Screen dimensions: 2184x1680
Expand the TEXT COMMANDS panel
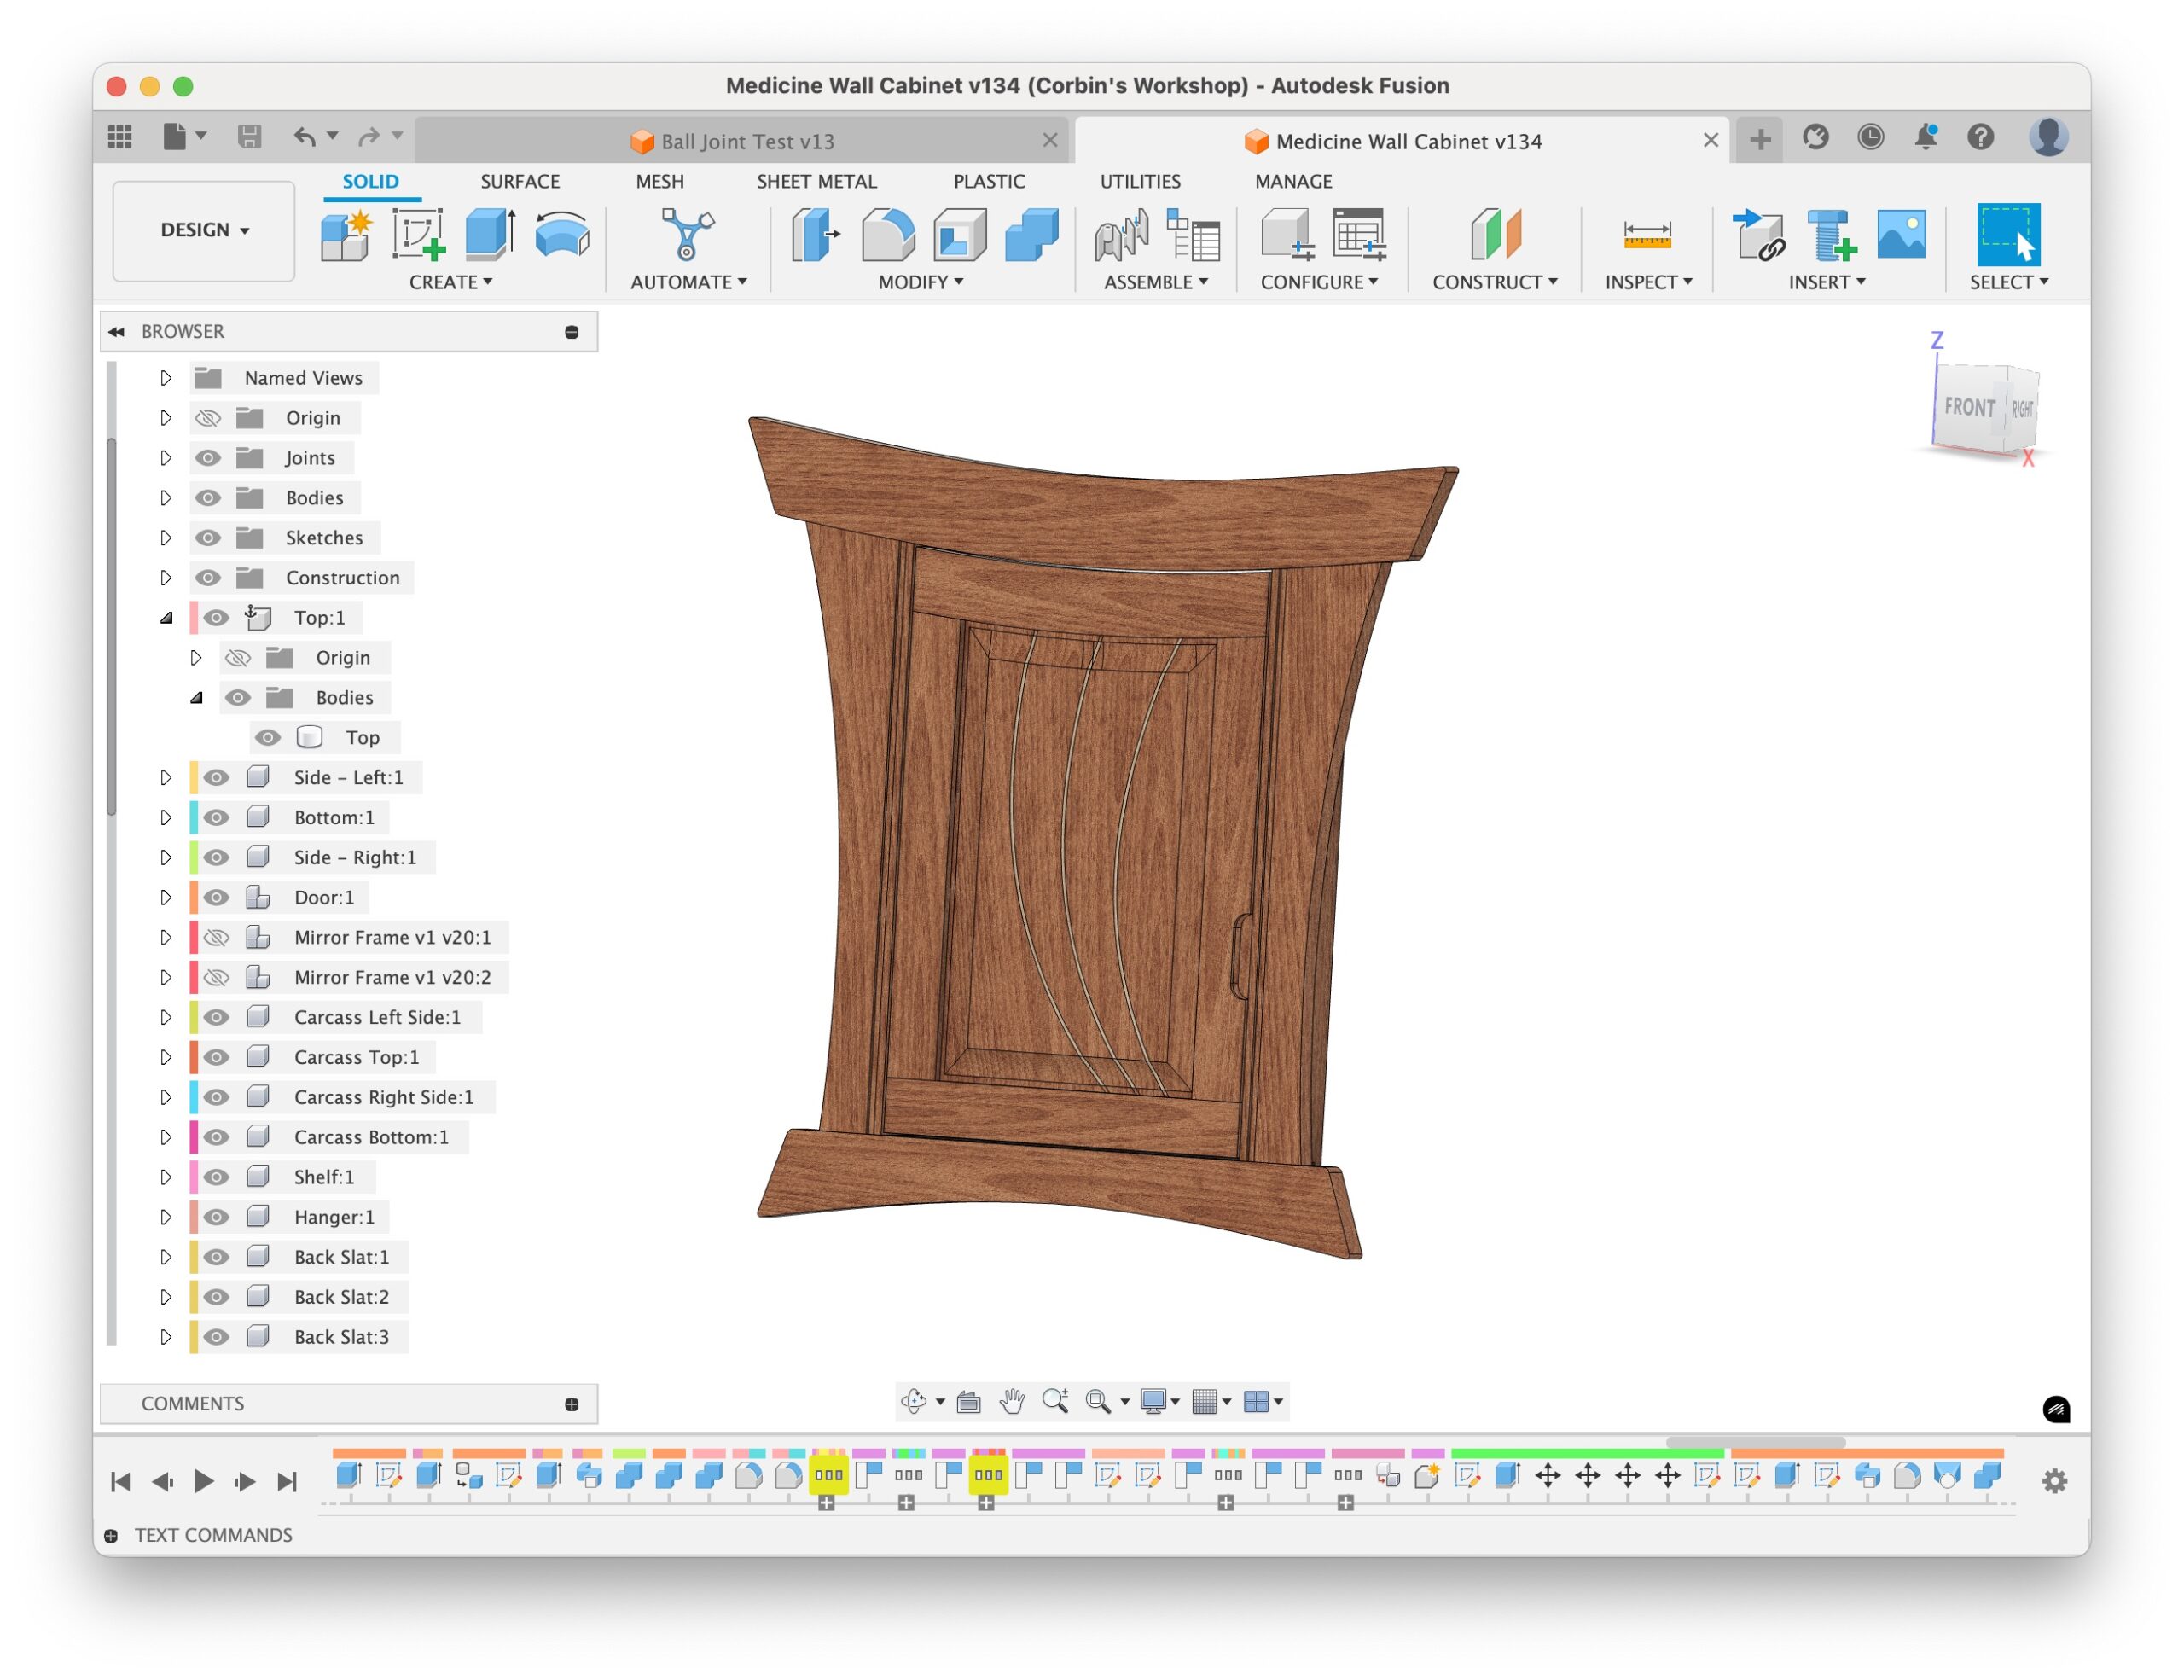(111, 1535)
